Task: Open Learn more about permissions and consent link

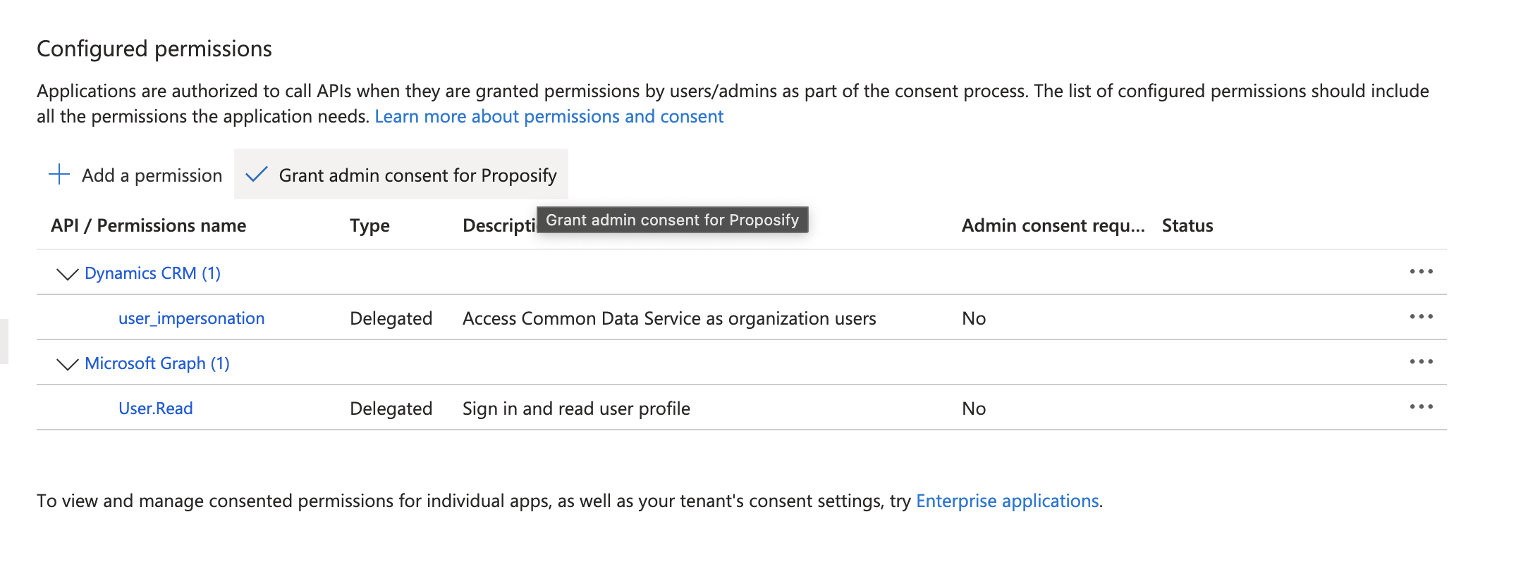Action: pos(549,116)
